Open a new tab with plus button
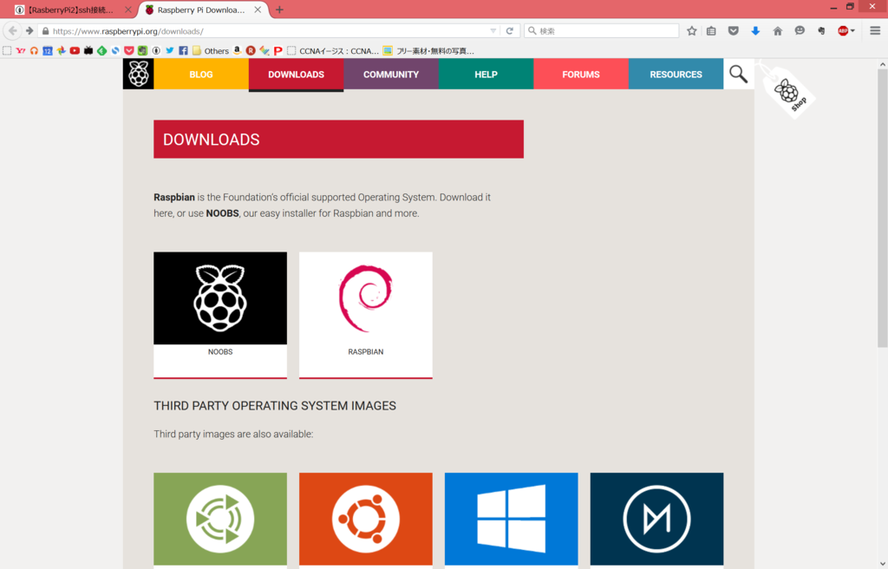This screenshot has height=569, width=888. click(279, 10)
